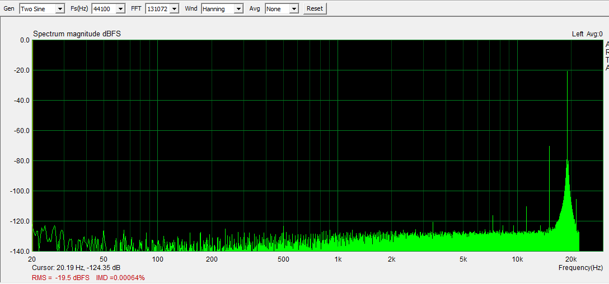This screenshot has height=284, width=609.
Task: Click the '-40.0' dB axis label
Action: [x=22, y=101]
